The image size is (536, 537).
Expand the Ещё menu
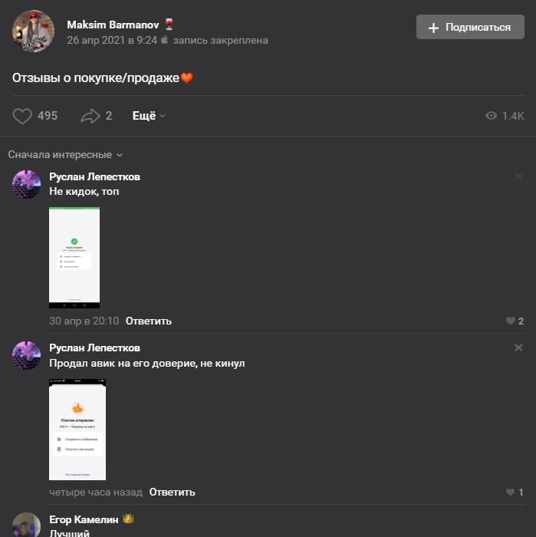[149, 116]
